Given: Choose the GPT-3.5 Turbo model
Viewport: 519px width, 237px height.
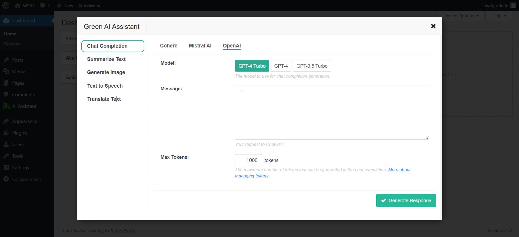Looking at the screenshot, I should point(312,66).
